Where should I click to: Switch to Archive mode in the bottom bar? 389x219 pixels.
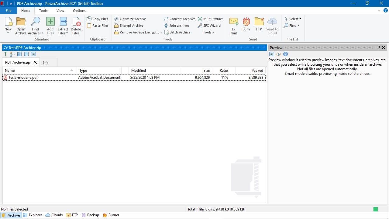(x=11, y=215)
